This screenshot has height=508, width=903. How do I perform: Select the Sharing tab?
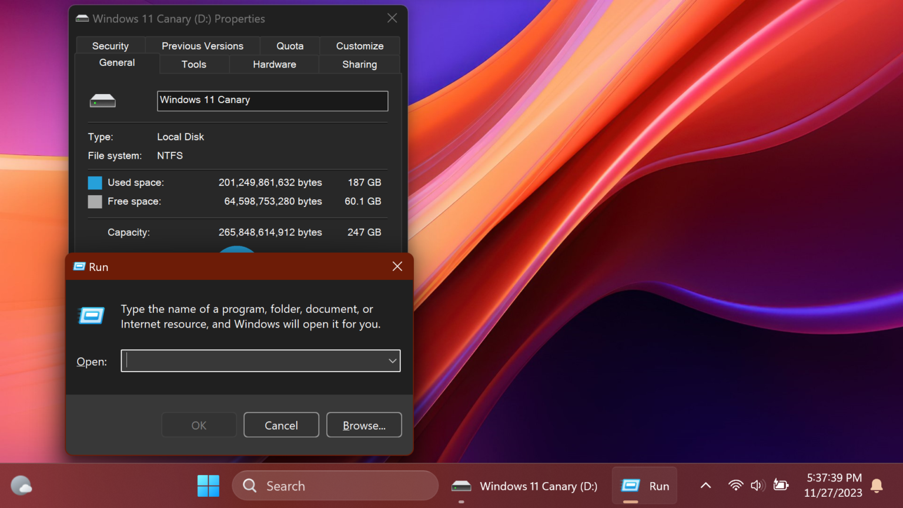[x=359, y=64]
